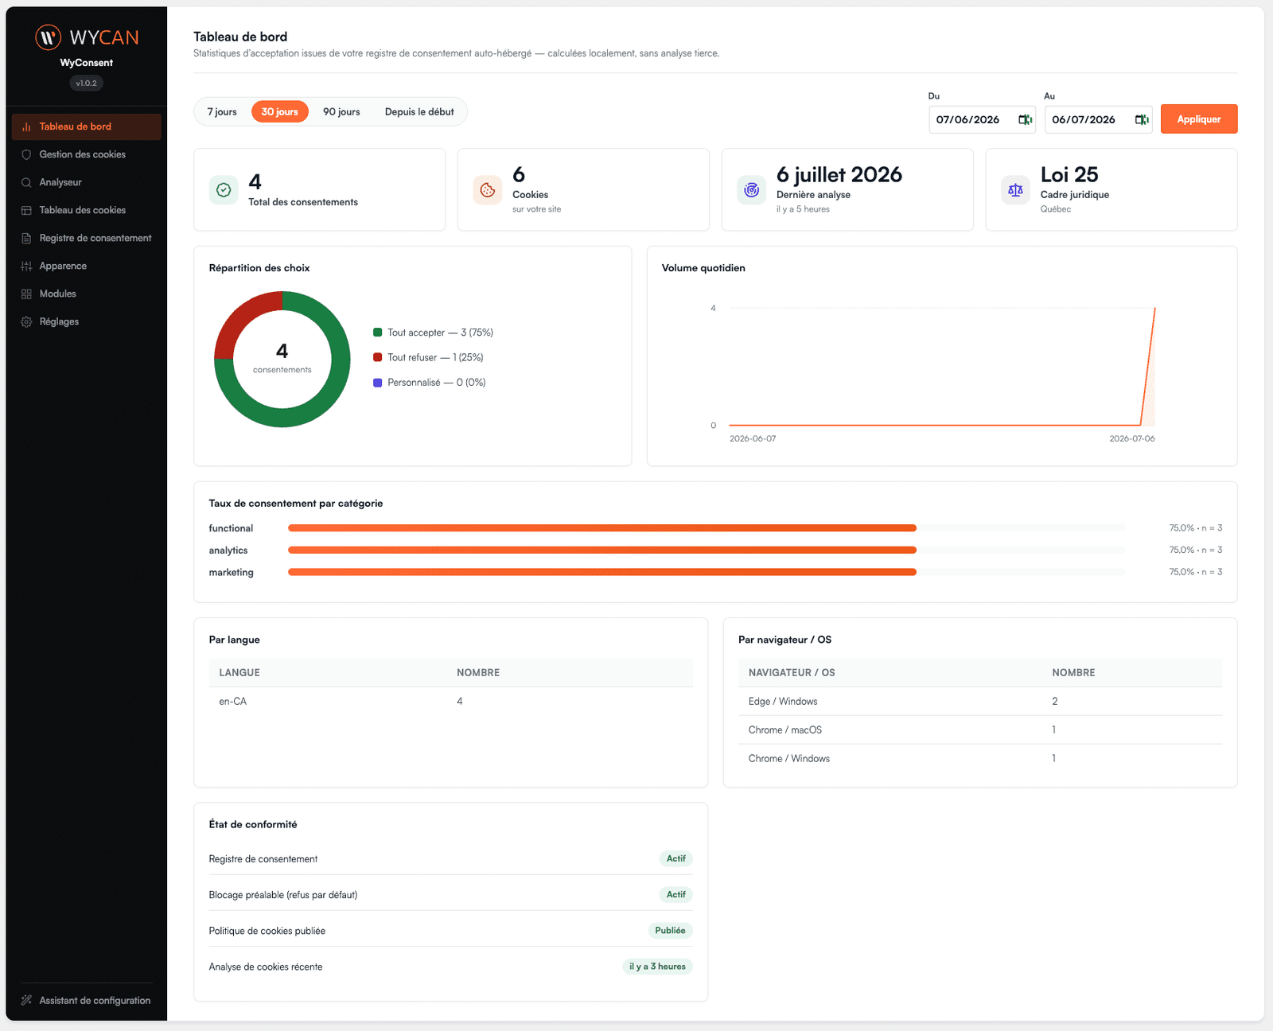Select the 7 jours period
Image resolution: width=1273 pixels, height=1031 pixels.
[x=222, y=111]
